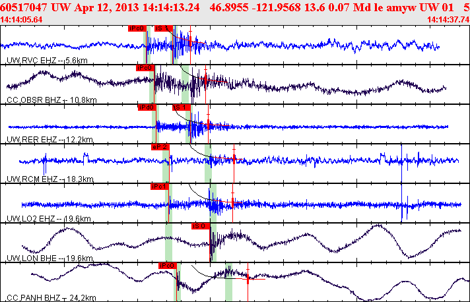Select the iS 0 pick flag on LON trace
Viewport: 470px width, 302px height.
click(201, 226)
